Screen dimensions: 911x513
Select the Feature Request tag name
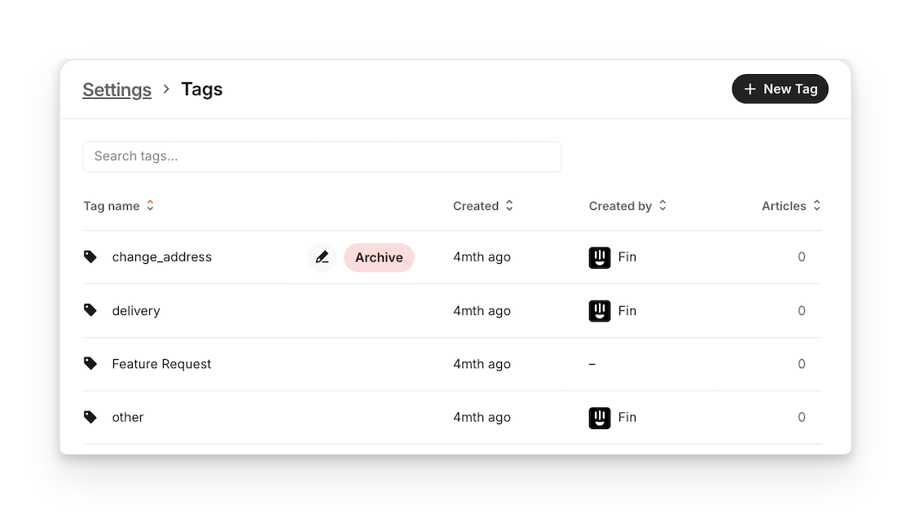point(161,364)
